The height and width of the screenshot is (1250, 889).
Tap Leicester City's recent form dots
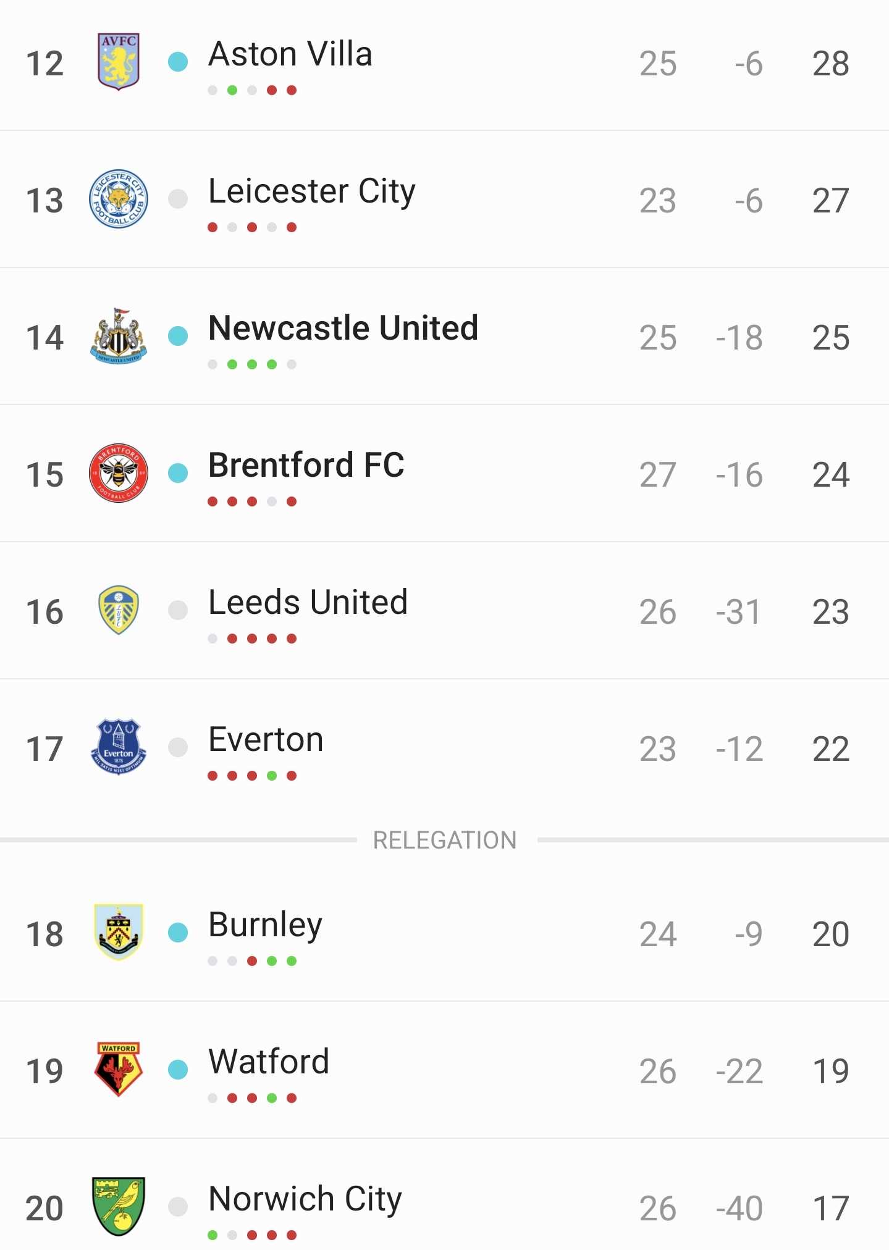252,227
